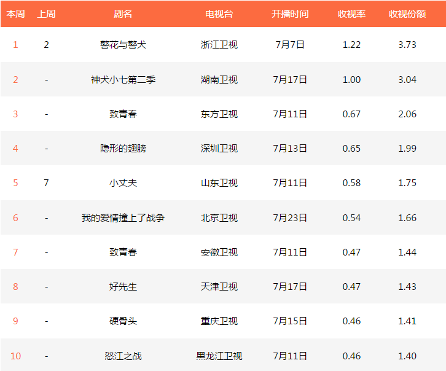This screenshot has height=371, width=446.
Task: Select drama title 硬骨头
Action: click(123, 321)
